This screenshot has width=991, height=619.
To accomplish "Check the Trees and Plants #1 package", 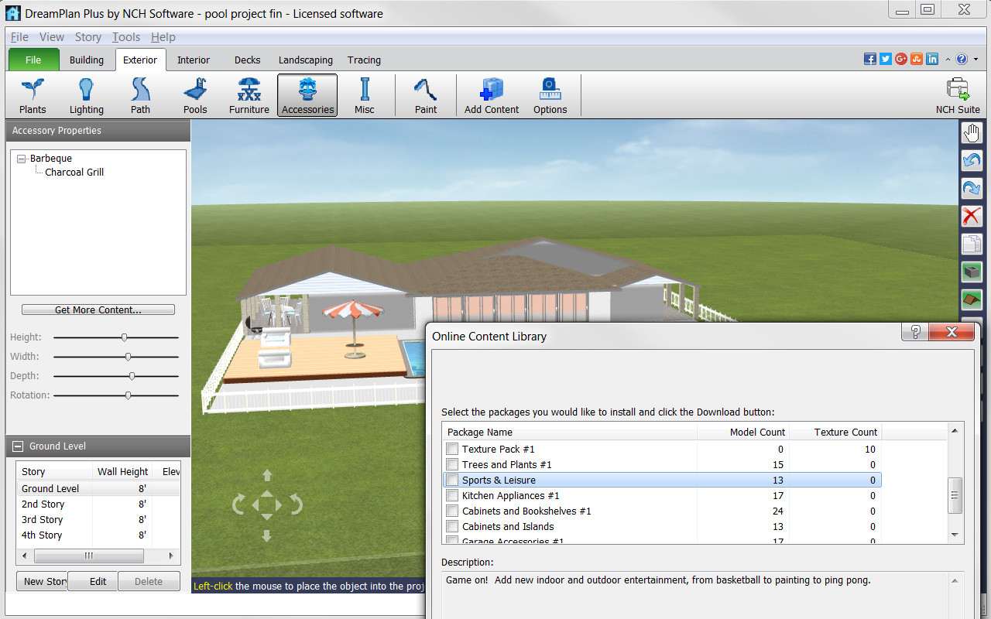I will [452, 464].
